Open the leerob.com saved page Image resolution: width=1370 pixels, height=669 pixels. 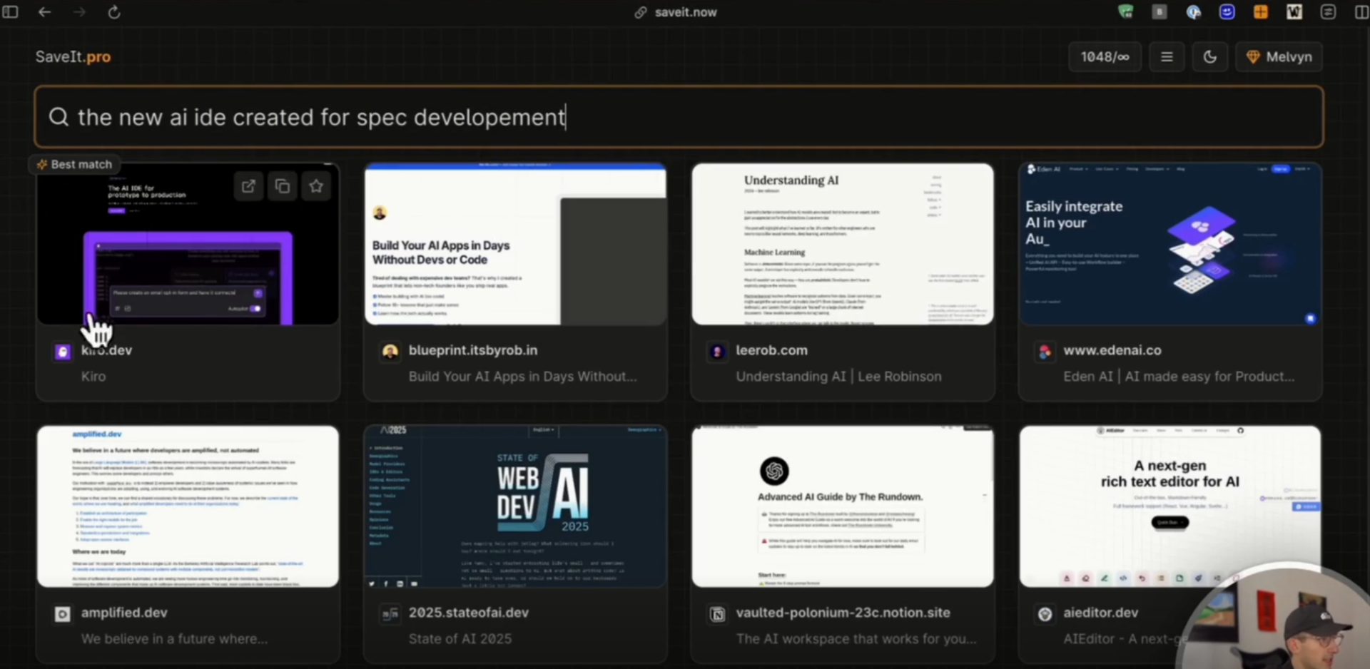tap(842, 278)
